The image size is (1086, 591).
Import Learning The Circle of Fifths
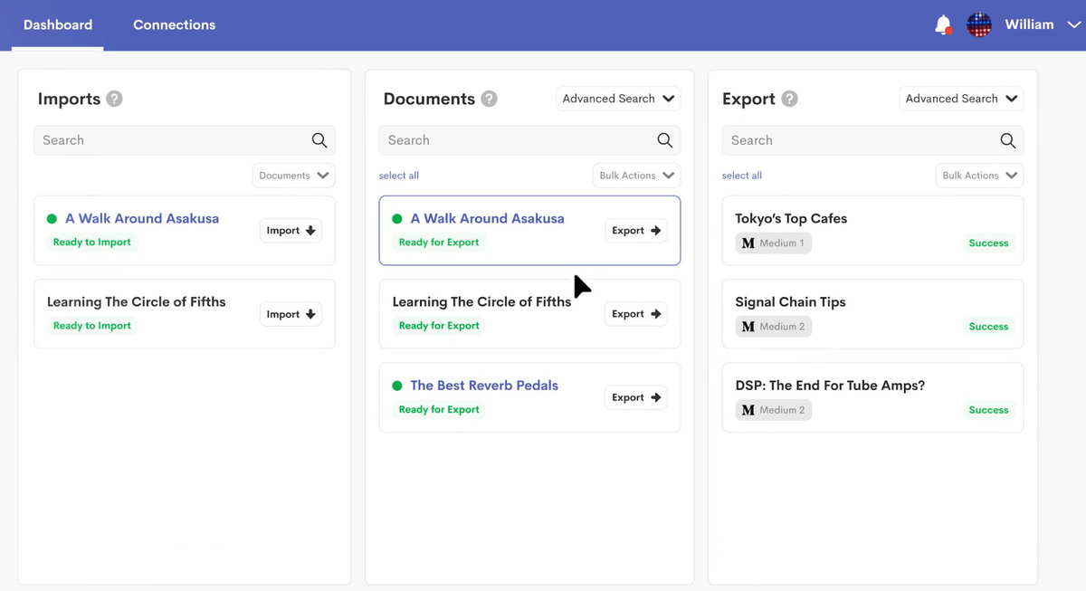pyautogui.click(x=291, y=314)
